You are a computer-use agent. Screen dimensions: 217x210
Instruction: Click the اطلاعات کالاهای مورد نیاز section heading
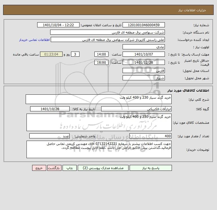pyautogui.click(x=188, y=90)
